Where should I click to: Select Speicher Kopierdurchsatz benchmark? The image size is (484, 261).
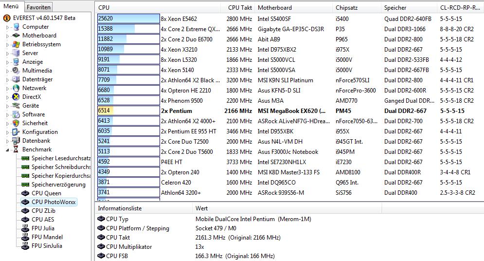pyautogui.click(x=61, y=176)
